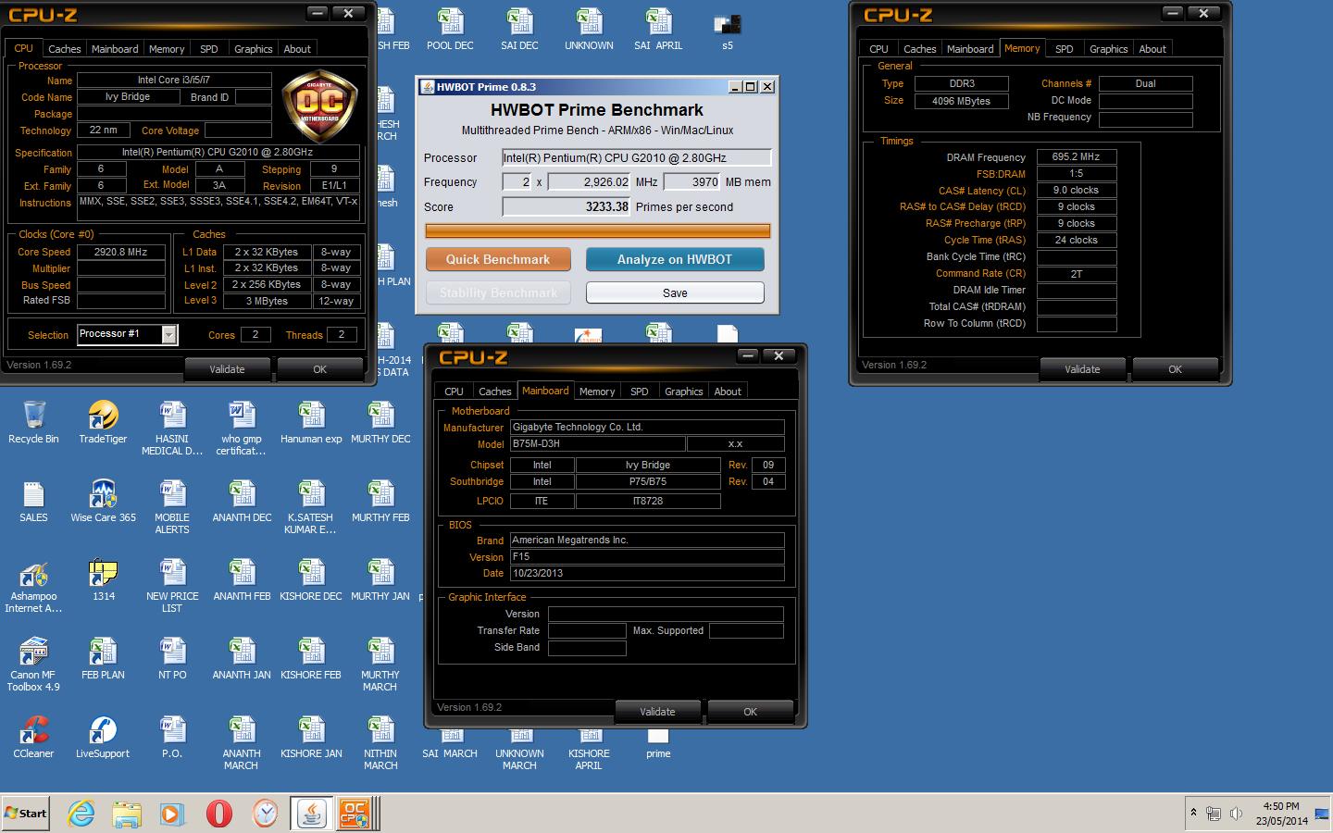The width and height of the screenshot is (1333, 833).
Task: Run the Quick Benchmark
Action: pyautogui.click(x=498, y=259)
